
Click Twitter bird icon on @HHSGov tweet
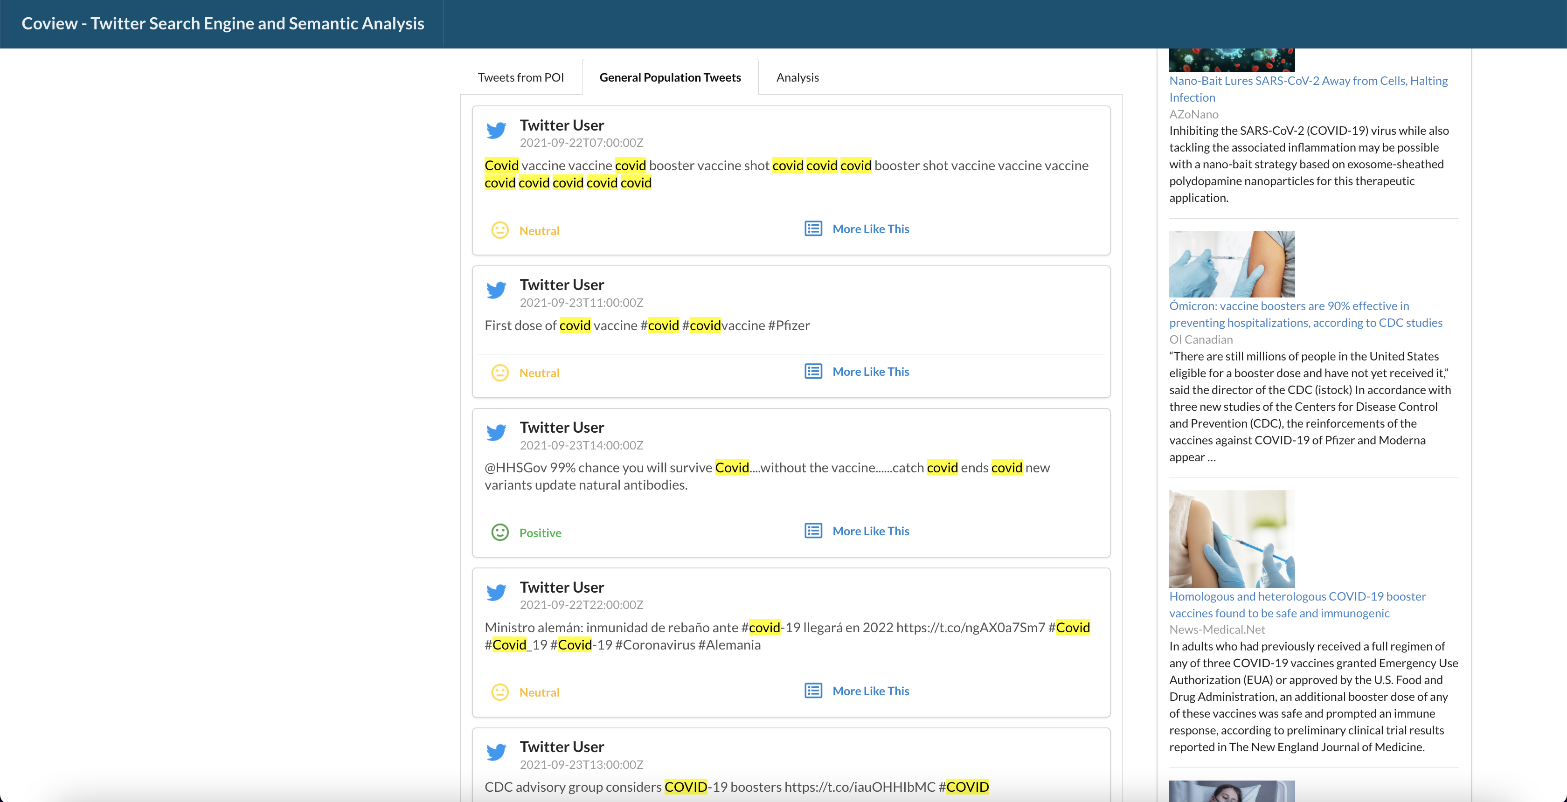[496, 433]
